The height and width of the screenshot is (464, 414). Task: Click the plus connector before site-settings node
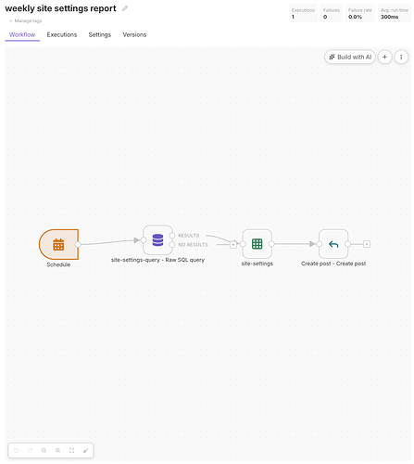tap(233, 244)
